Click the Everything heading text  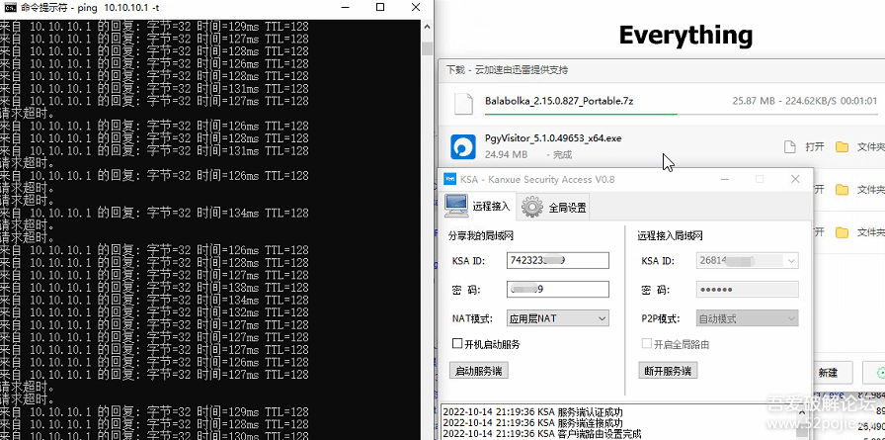pos(685,35)
